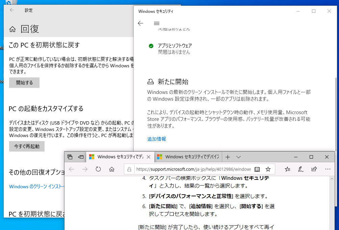Click the 回復 page title
Image resolution: width=339 pixels, height=230 pixels.
(30, 29)
